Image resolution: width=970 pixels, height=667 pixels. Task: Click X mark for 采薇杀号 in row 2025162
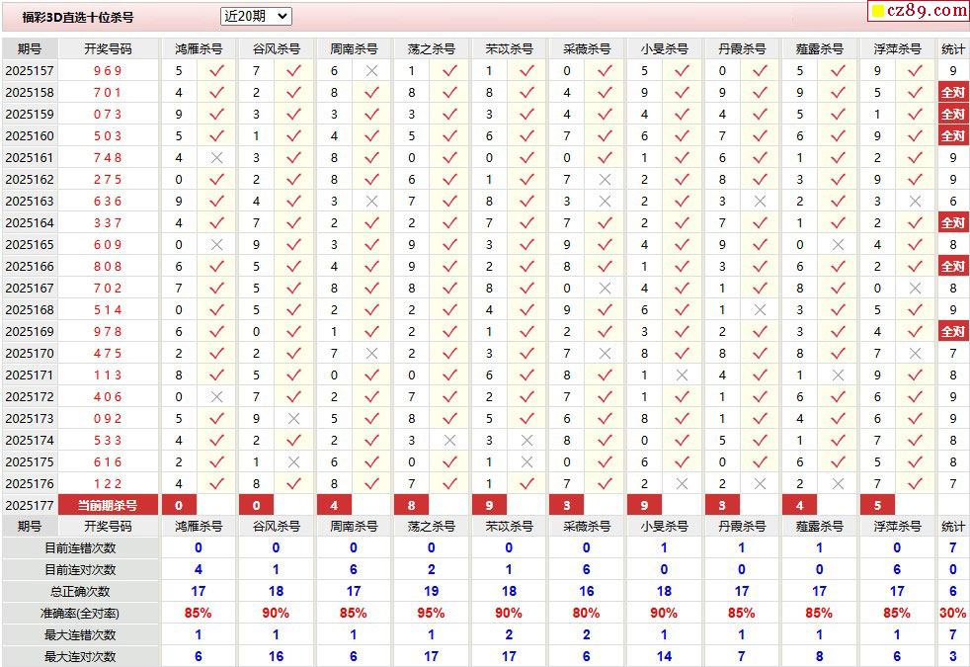point(605,180)
